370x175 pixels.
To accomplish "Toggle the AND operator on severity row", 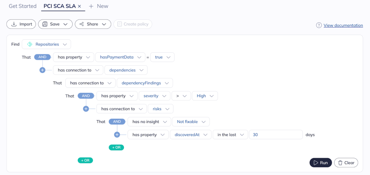I will coord(86,96).
